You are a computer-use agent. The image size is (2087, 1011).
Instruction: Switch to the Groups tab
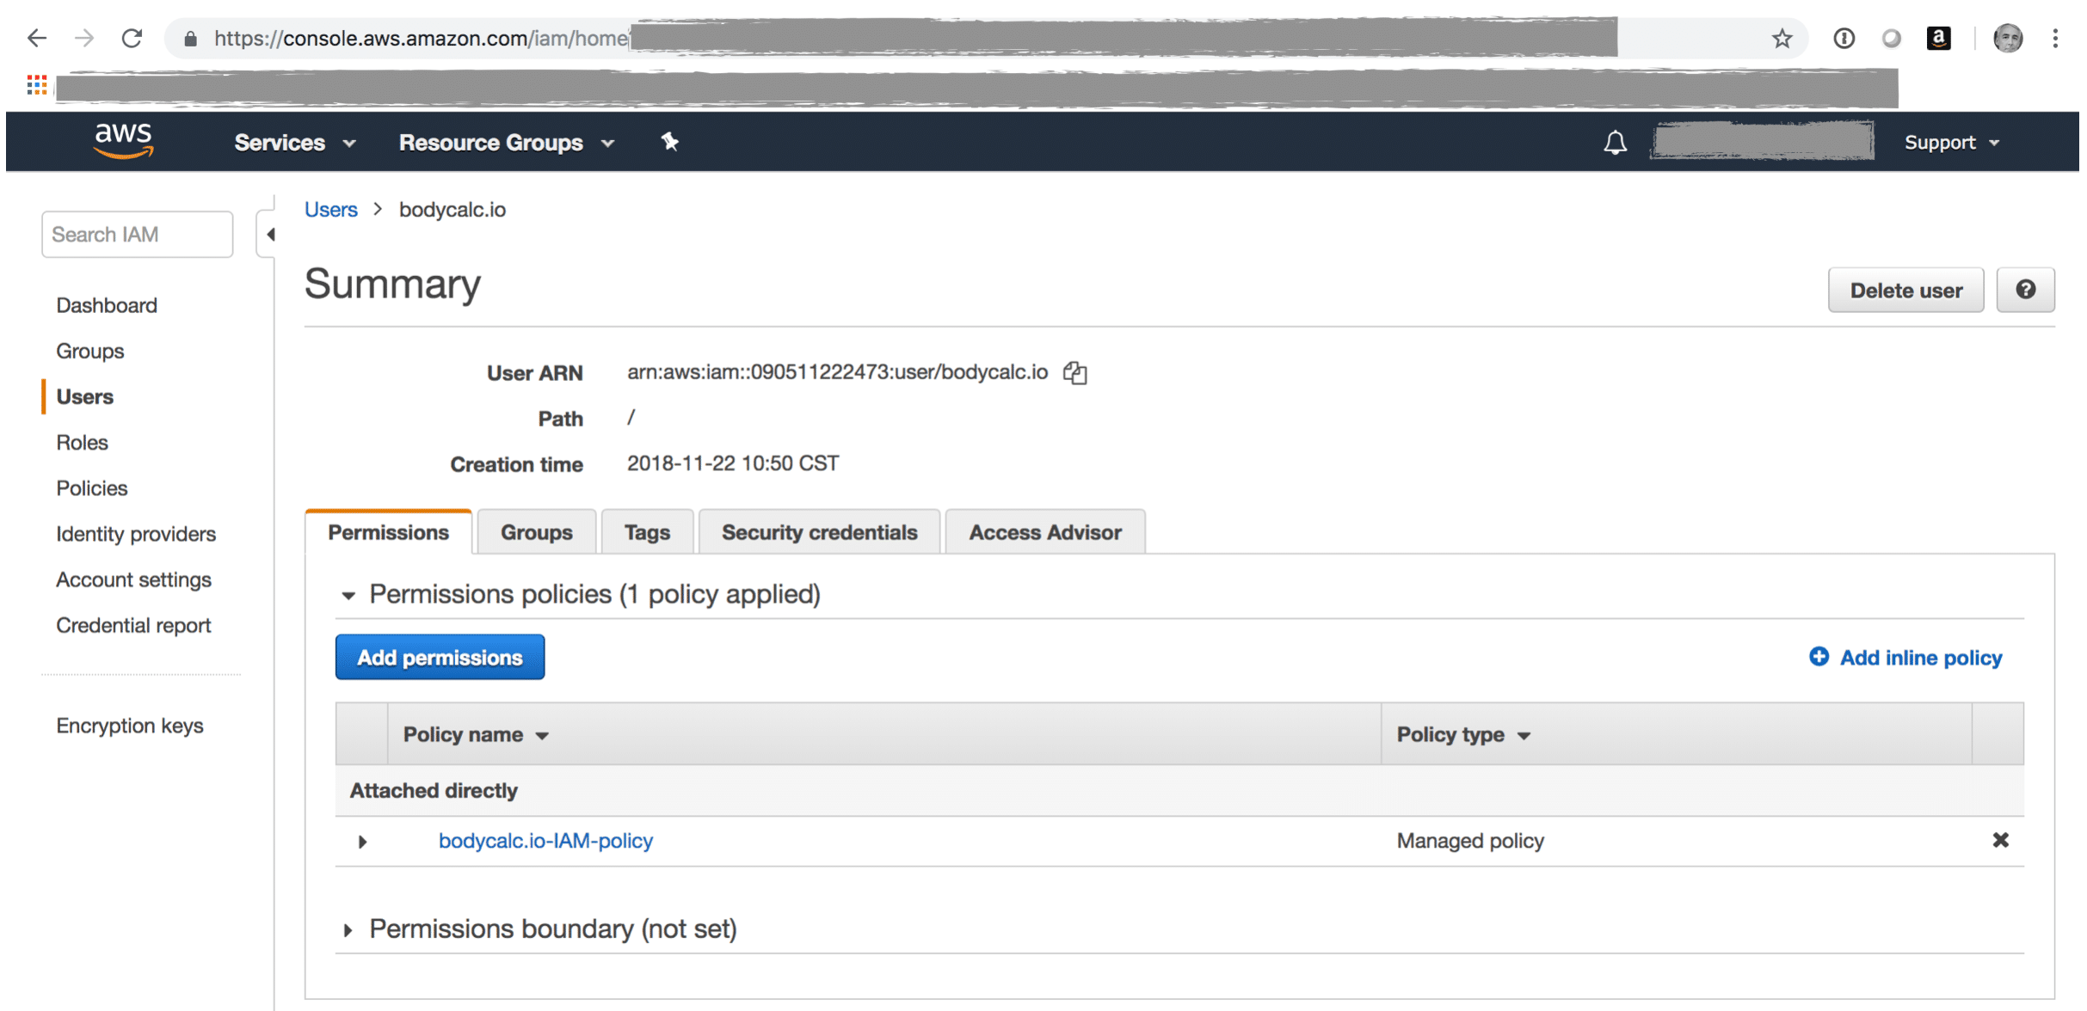536,532
